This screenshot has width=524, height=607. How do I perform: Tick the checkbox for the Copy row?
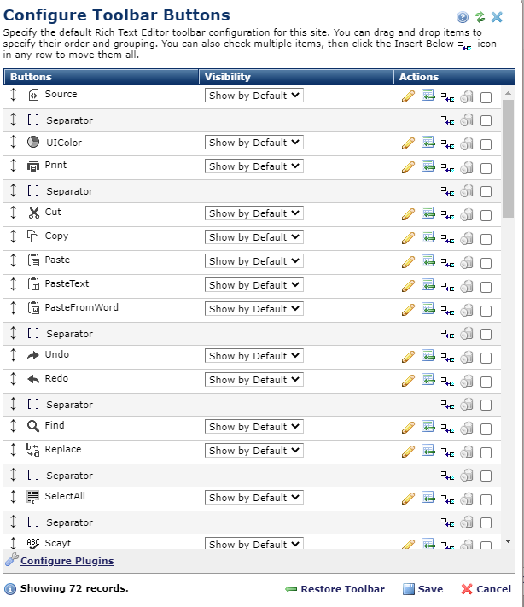(x=486, y=238)
